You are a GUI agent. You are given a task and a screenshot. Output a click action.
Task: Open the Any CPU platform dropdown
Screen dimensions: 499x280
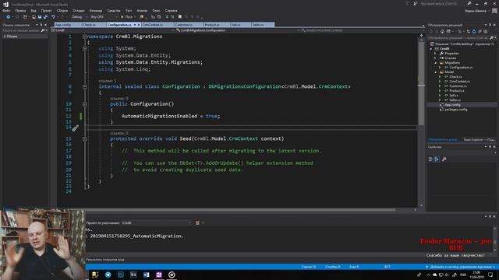[104, 17]
